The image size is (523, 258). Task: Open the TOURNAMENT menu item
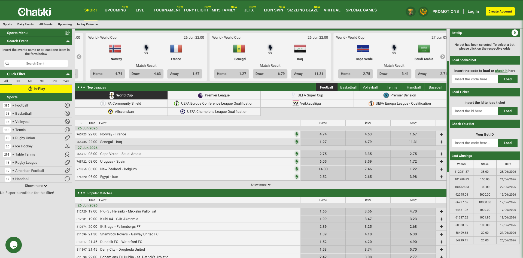pyautogui.click(x=167, y=10)
